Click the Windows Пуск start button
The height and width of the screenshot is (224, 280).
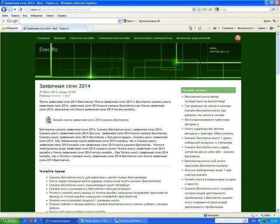click(9, 220)
